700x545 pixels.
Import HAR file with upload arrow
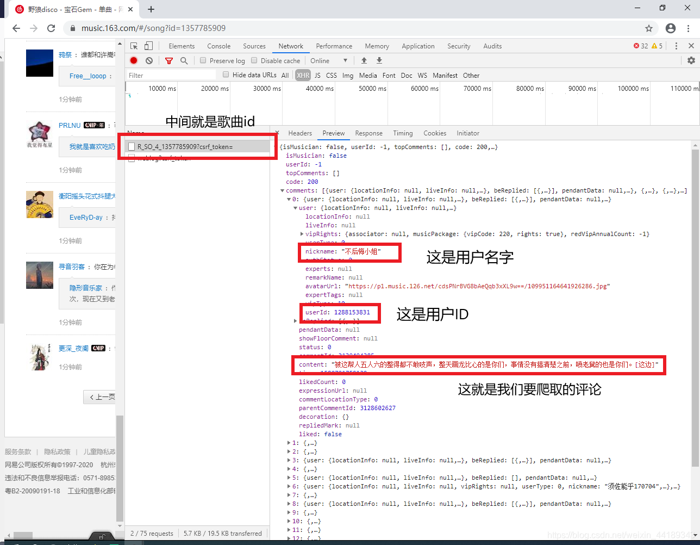tap(364, 60)
